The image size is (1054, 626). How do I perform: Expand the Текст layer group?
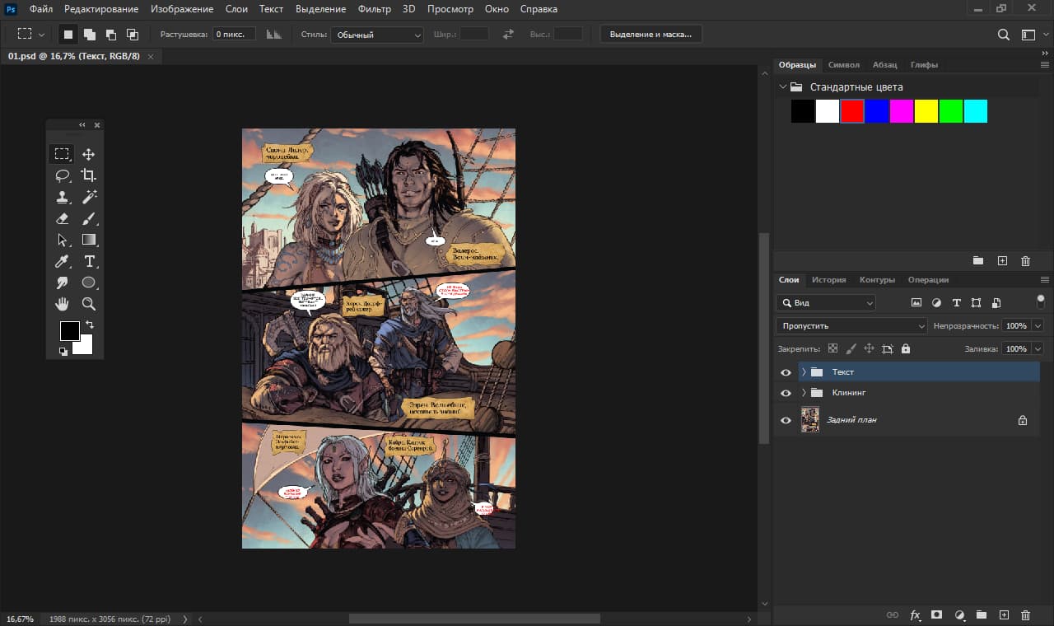[x=804, y=372]
